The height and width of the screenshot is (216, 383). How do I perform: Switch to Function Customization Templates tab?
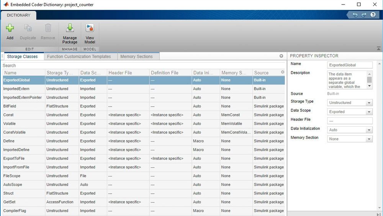[79, 56]
